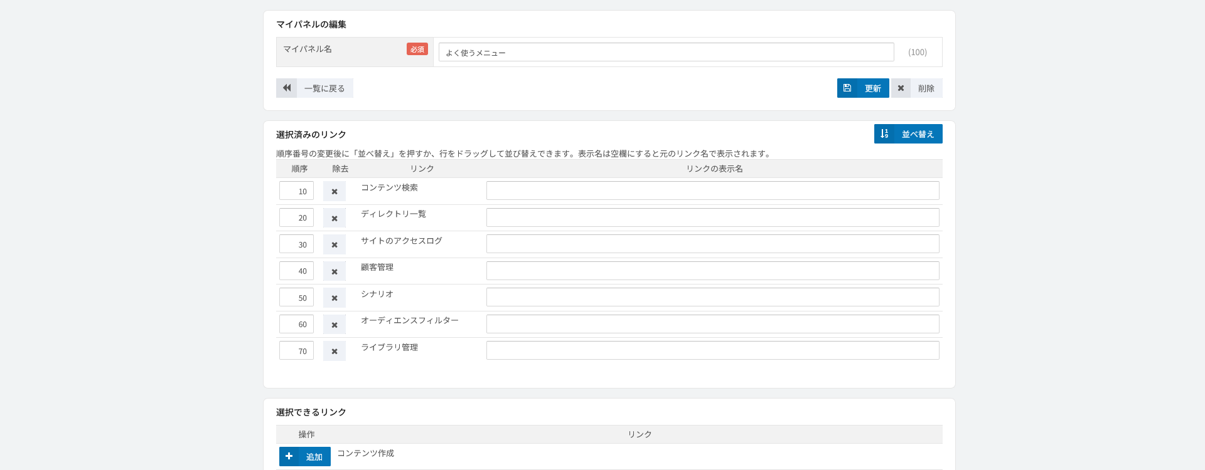Edit order number 40 field
1205x470 pixels.
click(x=296, y=271)
